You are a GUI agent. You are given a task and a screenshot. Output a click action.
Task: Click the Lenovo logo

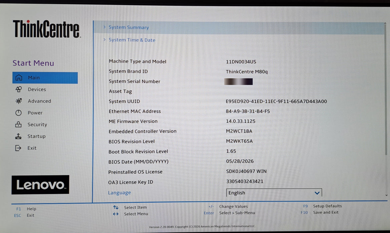[40, 185]
